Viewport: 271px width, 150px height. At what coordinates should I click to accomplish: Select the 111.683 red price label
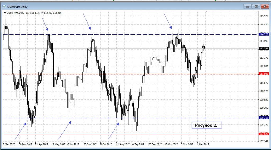click(x=264, y=74)
